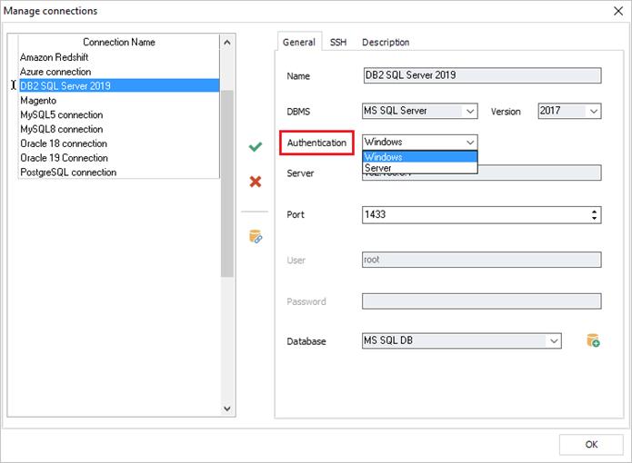Collapse the Authentication dropdown arrow
Screen dimensions: 632x463
[470, 142]
